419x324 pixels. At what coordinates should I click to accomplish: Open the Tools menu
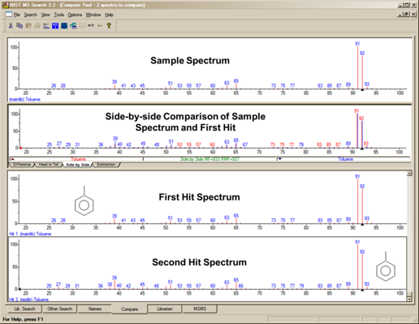tap(59, 15)
